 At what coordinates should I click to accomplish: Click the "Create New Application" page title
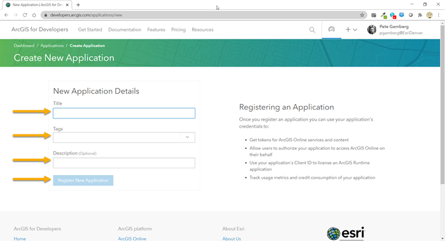[x=64, y=58]
